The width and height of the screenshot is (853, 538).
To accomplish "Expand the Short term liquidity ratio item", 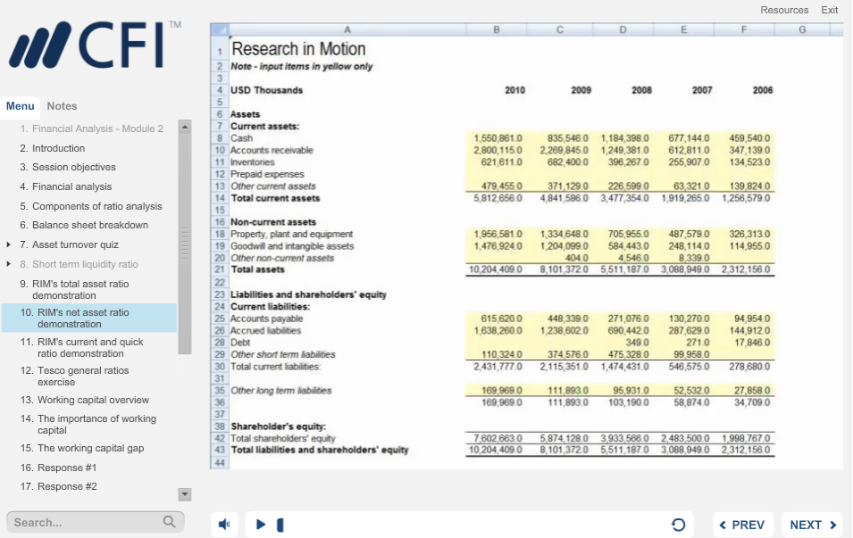I will pyautogui.click(x=8, y=264).
